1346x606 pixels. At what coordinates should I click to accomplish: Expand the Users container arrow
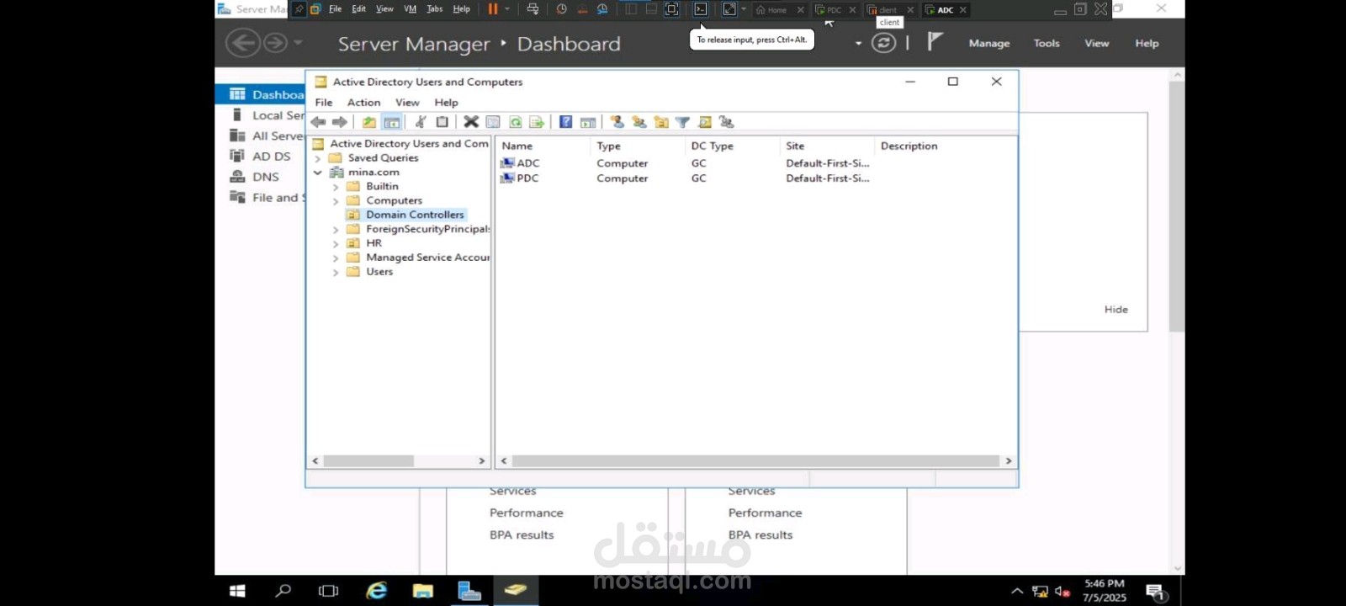coord(336,273)
